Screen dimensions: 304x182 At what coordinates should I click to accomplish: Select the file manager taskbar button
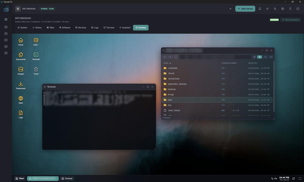(43, 179)
